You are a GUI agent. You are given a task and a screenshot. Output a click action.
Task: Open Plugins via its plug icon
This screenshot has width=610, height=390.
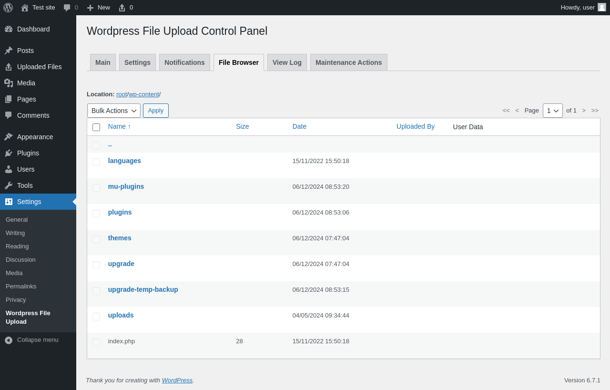(9, 153)
